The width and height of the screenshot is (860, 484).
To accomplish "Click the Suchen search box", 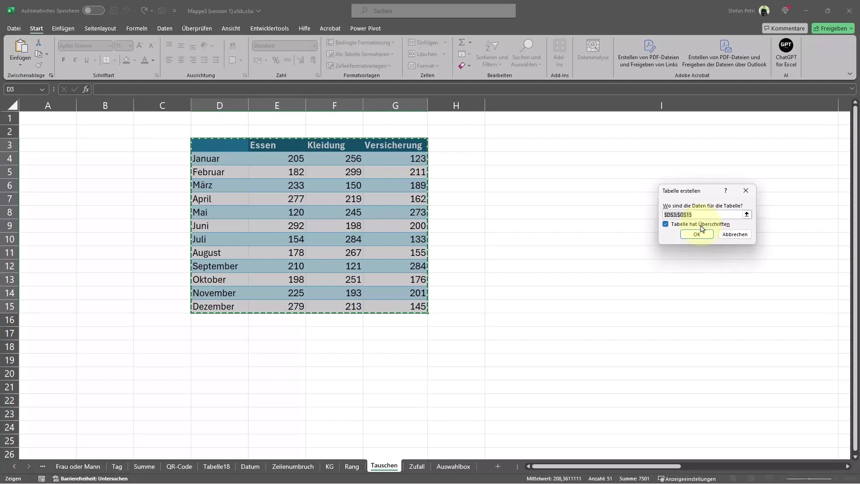I will click(x=434, y=11).
